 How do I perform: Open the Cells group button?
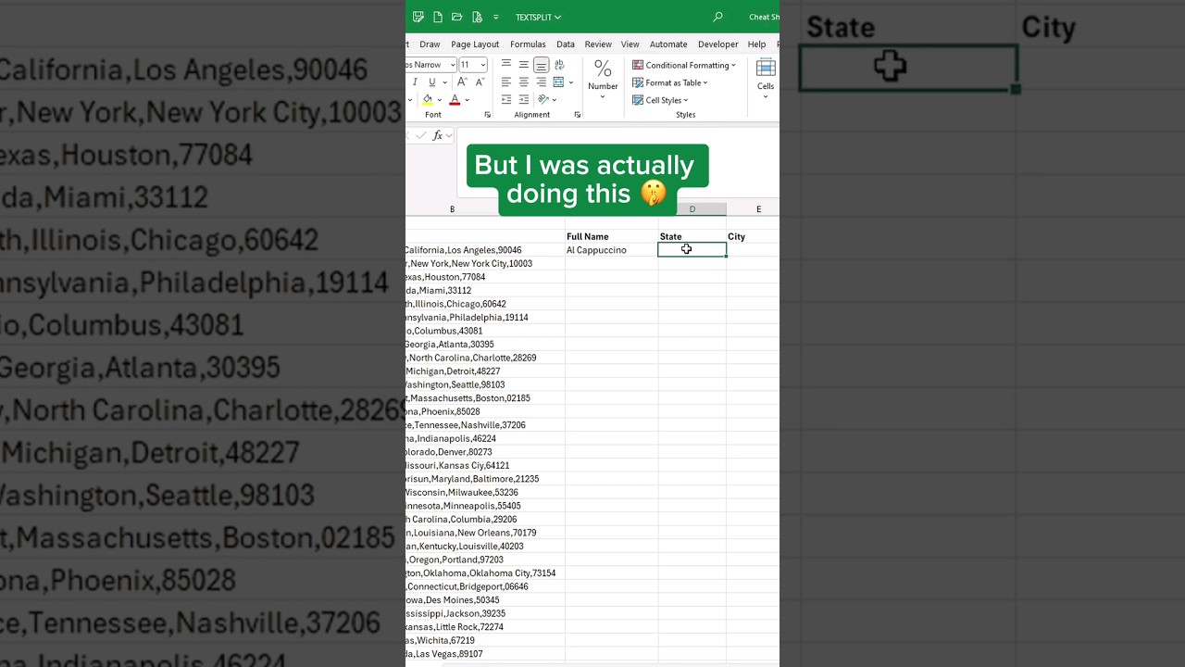[766, 80]
